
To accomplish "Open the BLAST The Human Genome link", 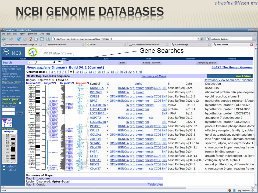I will click(x=232, y=67).
